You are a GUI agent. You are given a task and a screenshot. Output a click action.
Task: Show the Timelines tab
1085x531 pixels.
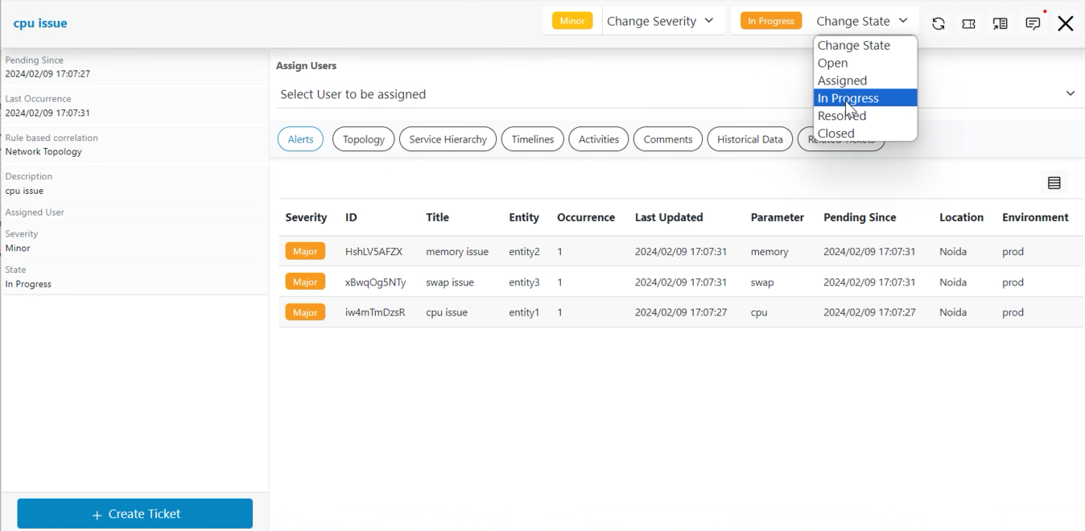(533, 139)
